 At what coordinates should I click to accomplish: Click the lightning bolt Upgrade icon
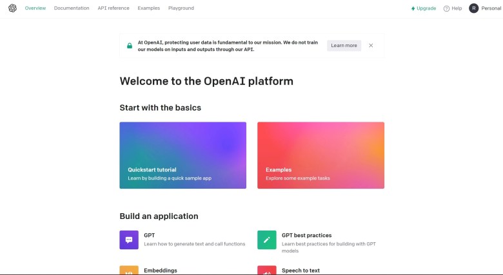[x=413, y=8]
